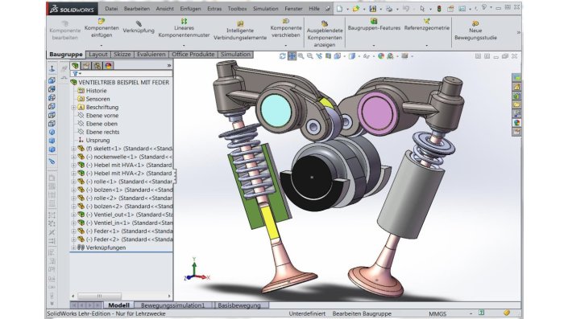
Task: Expand the nockenwelle<1> component node
Action: [74, 157]
